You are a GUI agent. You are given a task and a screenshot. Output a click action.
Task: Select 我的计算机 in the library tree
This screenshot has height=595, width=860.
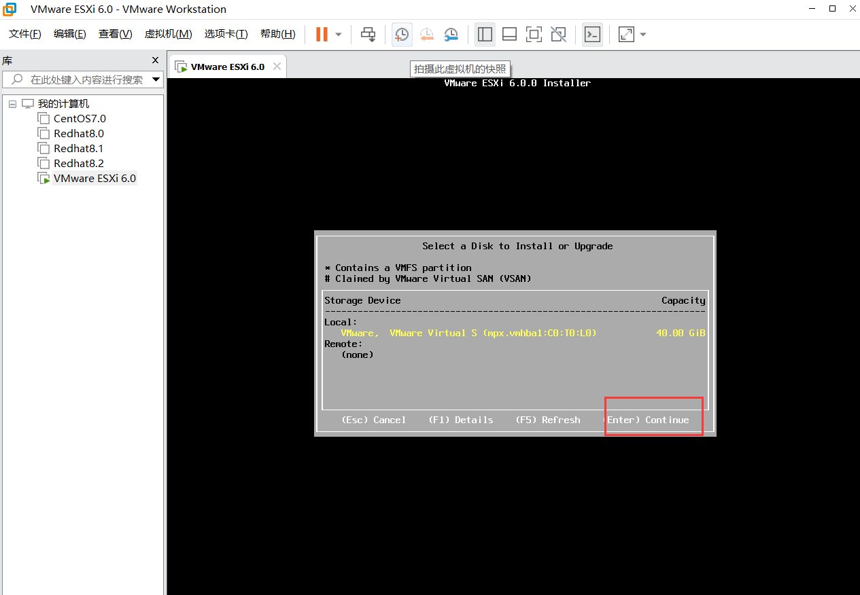tap(63, 104)
